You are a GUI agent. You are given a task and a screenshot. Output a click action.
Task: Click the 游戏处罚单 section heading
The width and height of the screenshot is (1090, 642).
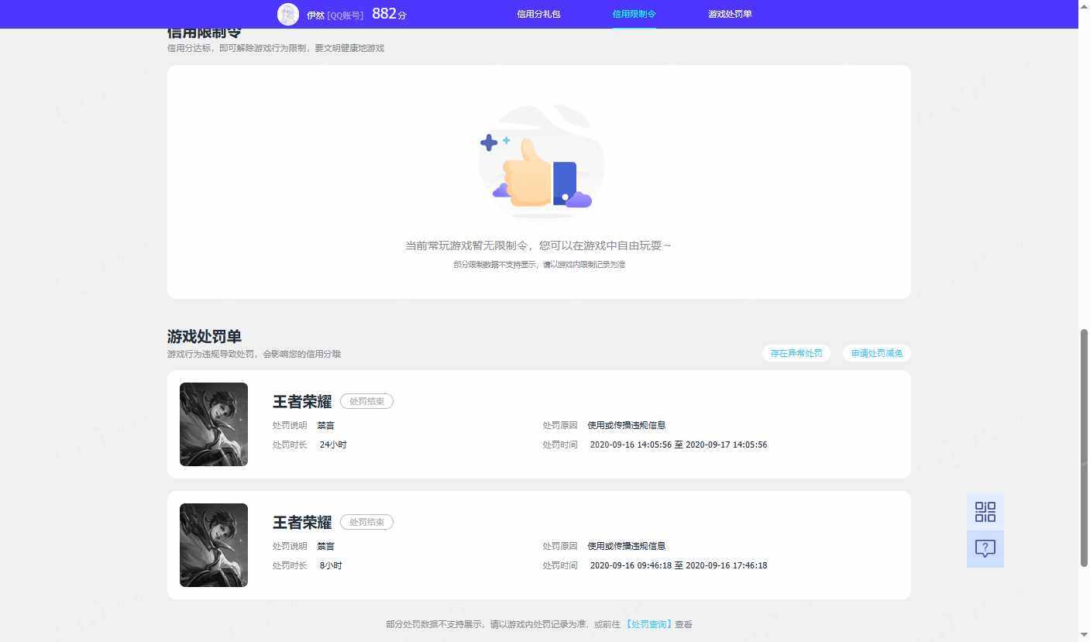205,336
